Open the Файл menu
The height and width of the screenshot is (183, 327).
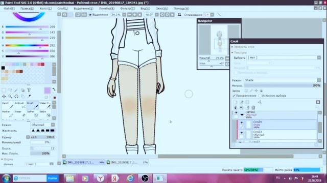[x=9, y=9]
